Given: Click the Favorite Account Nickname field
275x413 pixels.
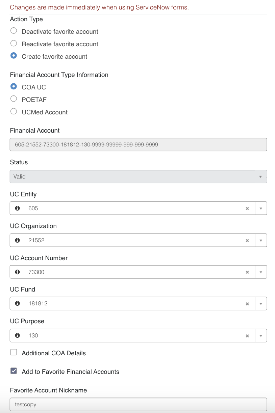Looking at the screenshot, I should (x=138, y=404).
